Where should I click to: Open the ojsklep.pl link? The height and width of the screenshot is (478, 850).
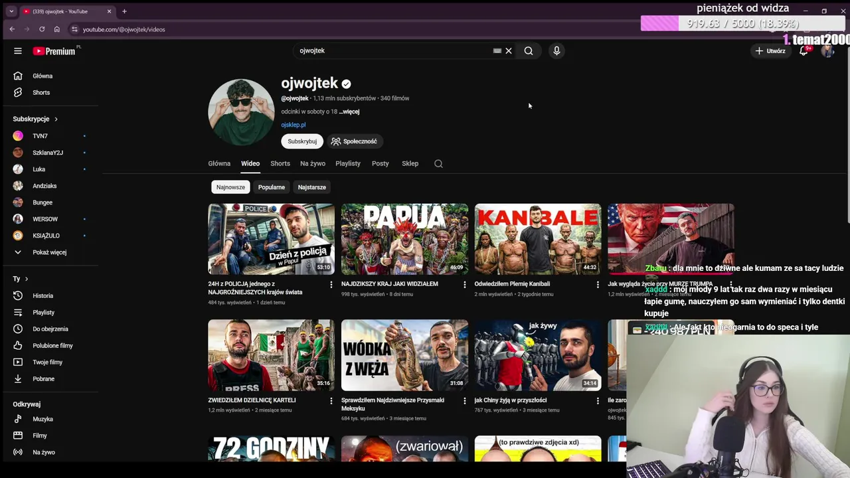coord(293,125)
